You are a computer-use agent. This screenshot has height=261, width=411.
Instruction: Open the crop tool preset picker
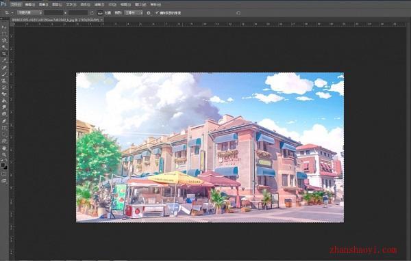click(x=8, y=12)
